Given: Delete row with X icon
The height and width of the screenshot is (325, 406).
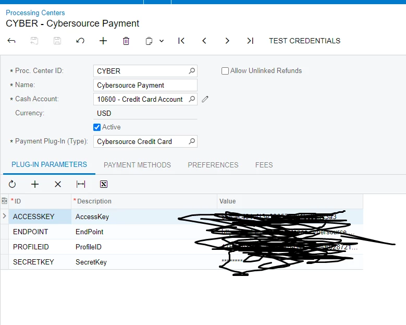Looking at the screenshot, I should click(x=58, y=184).
